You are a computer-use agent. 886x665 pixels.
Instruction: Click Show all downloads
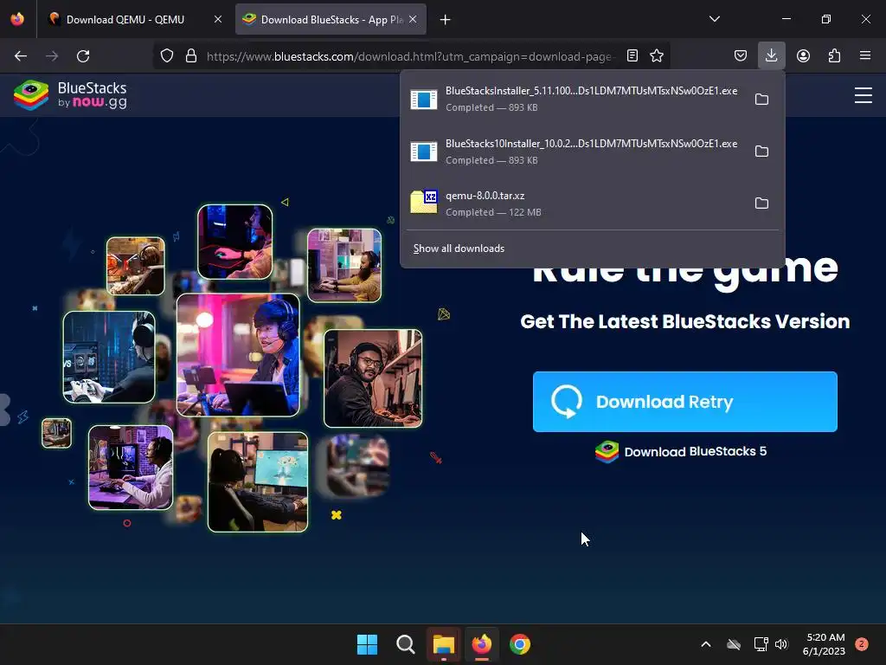click(459, 249)
